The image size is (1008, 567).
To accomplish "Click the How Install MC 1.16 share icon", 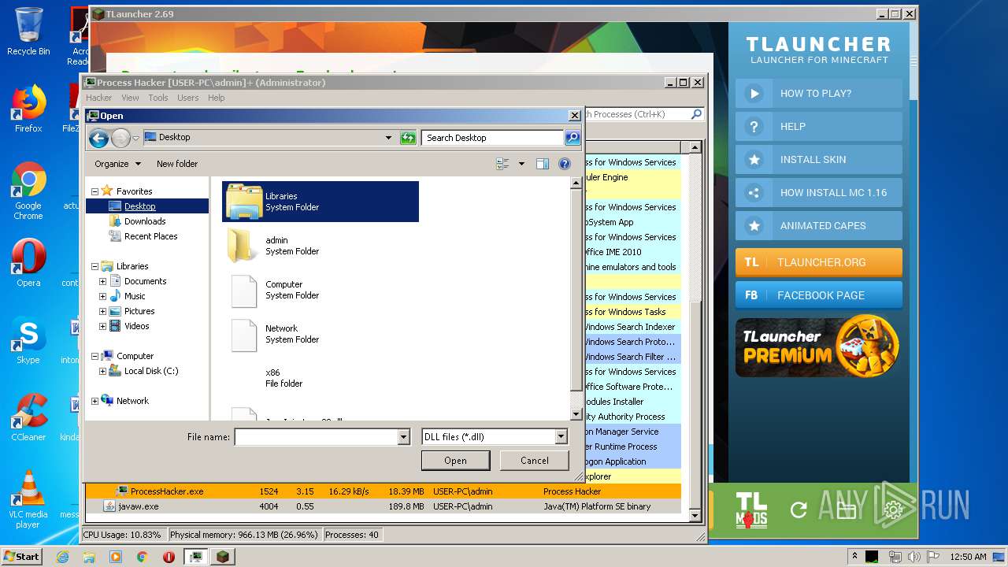I will (x=754, y=192).
